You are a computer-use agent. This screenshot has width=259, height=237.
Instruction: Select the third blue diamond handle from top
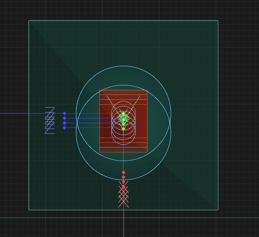64,123
